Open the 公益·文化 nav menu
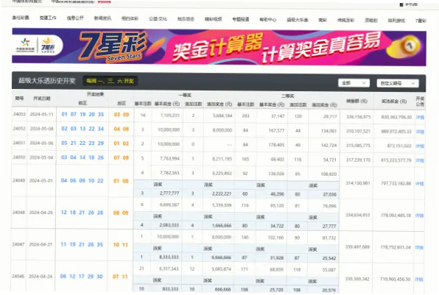This screenshot has width=439, height=295. [158, 18]
